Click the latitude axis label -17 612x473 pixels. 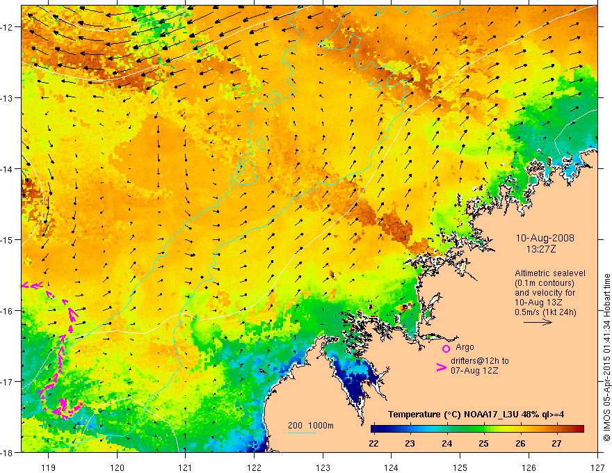coord(8,382)
